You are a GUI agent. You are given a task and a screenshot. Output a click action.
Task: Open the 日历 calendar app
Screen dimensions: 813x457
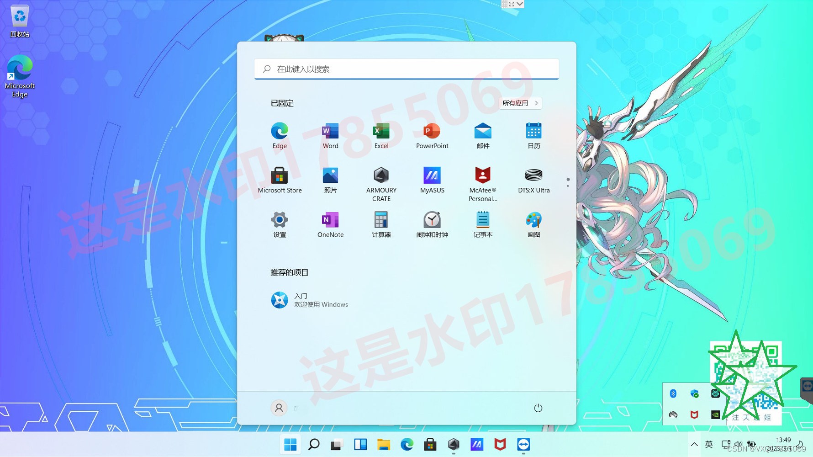click(x=533, y=136)
